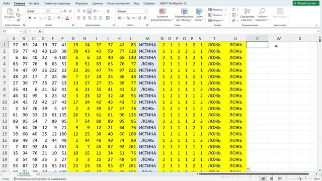The height and width of the screenshot is (181, 322).
Task: Click the Decrease Decimal icon
Action: [x=145, y=18]
